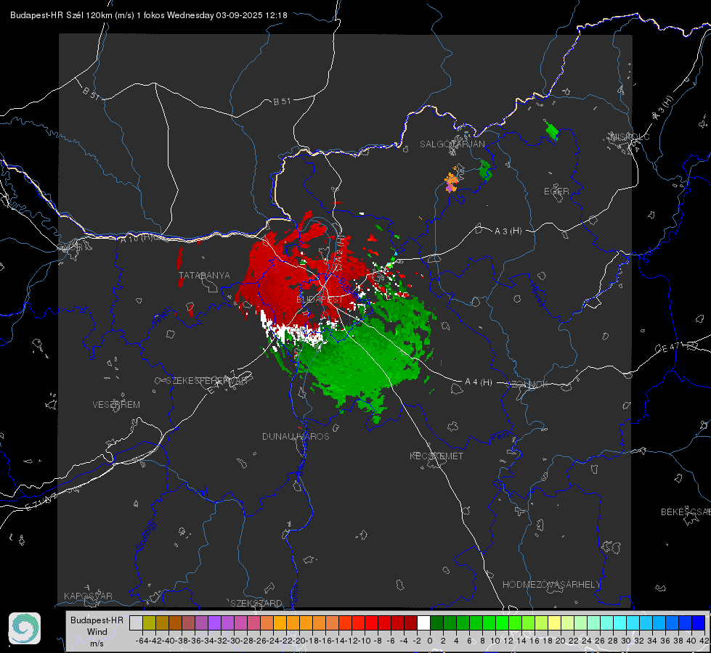
Task: Select the TATABANYA city label
Action: coord(204,276)
